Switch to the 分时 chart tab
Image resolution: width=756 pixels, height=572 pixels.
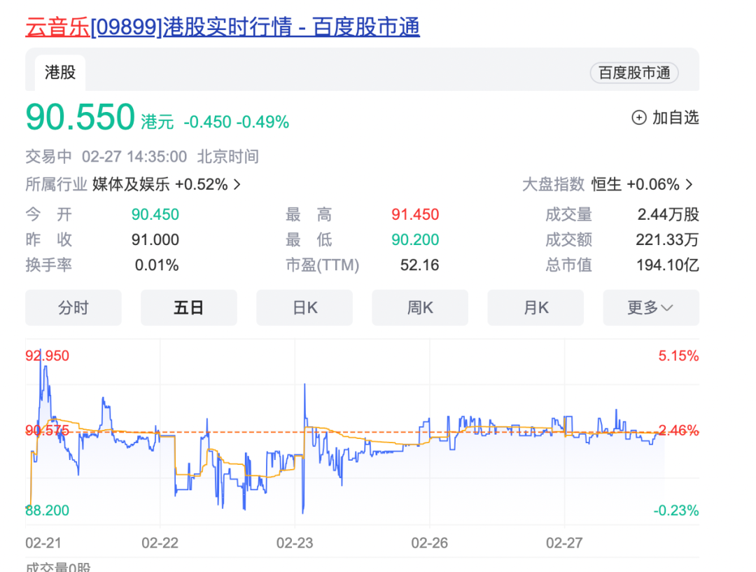click(x=73, y=307)
